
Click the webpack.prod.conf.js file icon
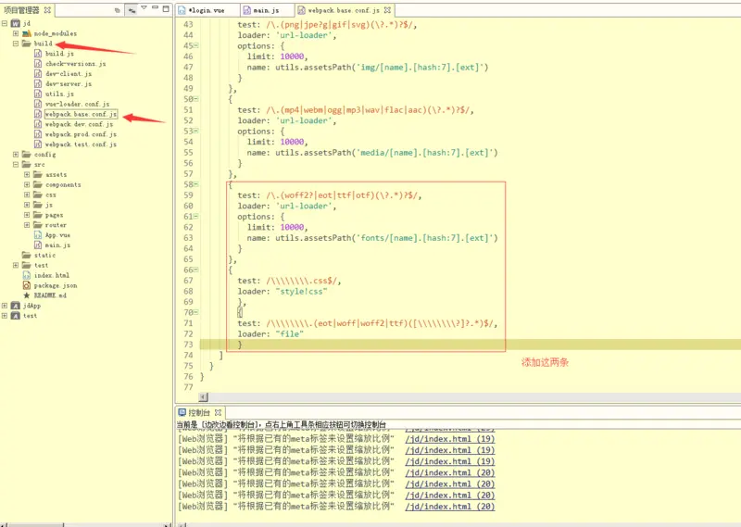coord(38,134)
